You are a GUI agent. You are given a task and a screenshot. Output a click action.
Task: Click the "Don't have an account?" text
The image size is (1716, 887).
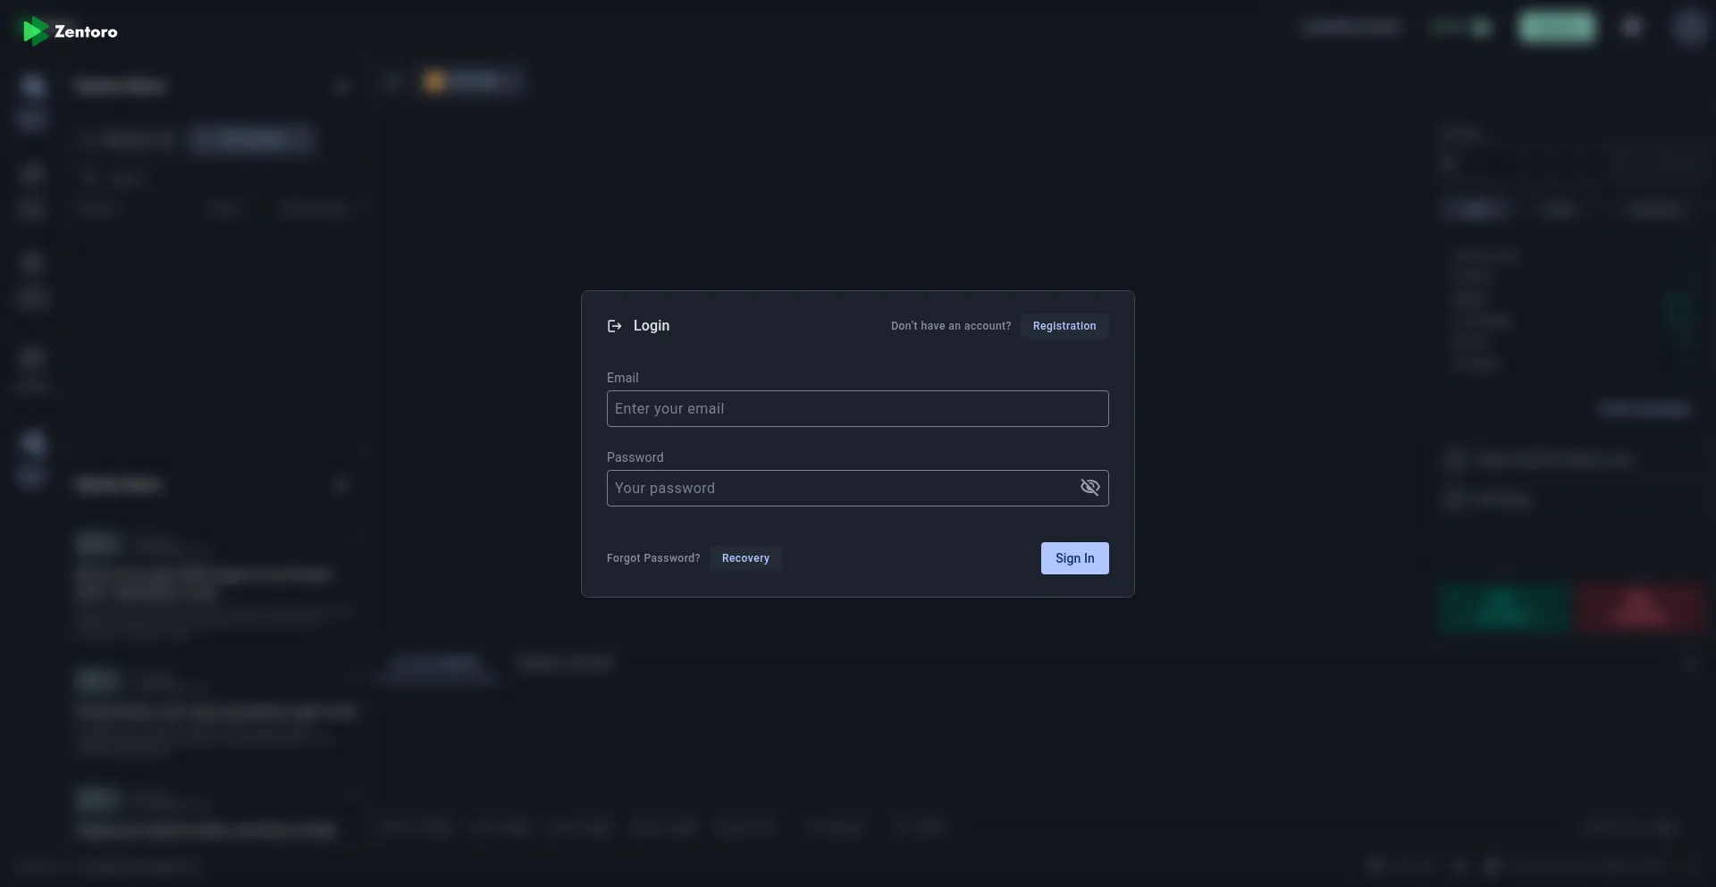950,326
